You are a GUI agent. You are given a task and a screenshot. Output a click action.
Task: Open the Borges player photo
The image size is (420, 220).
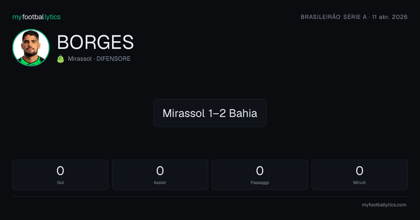[x=31, y=48]
